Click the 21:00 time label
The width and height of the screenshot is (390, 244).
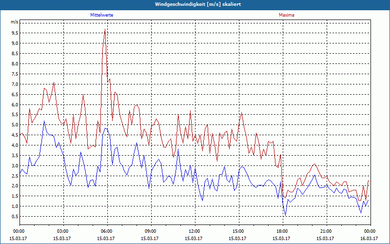coord(327,231)
